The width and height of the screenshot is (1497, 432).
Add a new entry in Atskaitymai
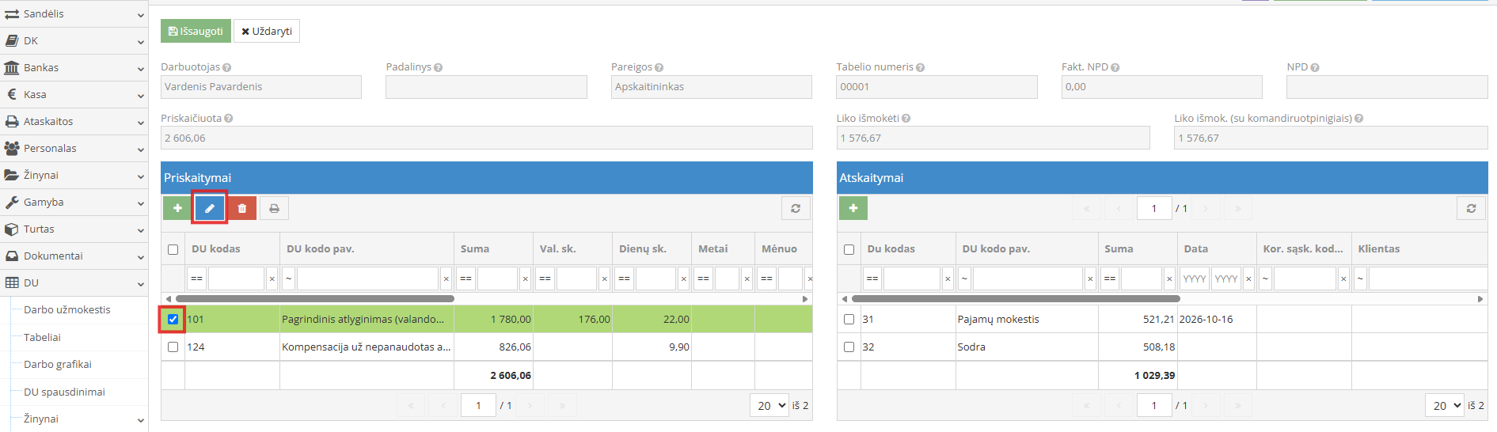pos(853,208)
